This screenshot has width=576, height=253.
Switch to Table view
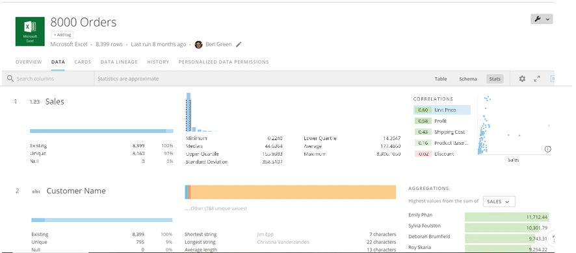(x=441, y=79)
